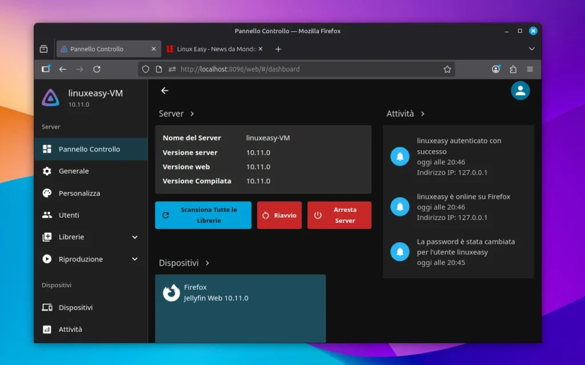585x365 pixels.
Task: Click the Jellyfin logo in the sidebar
Action: 51,97
